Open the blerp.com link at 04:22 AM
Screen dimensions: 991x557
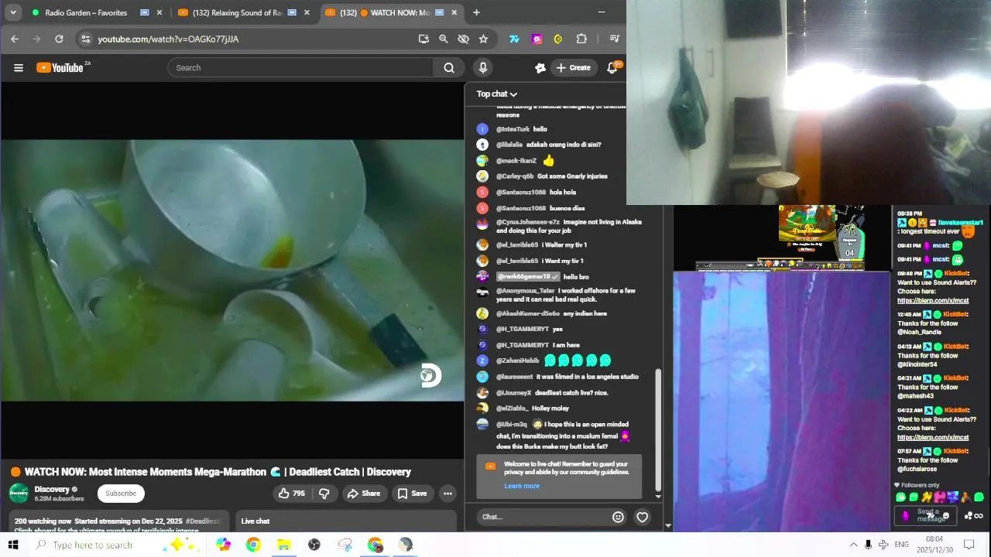(x=933, y=438)
